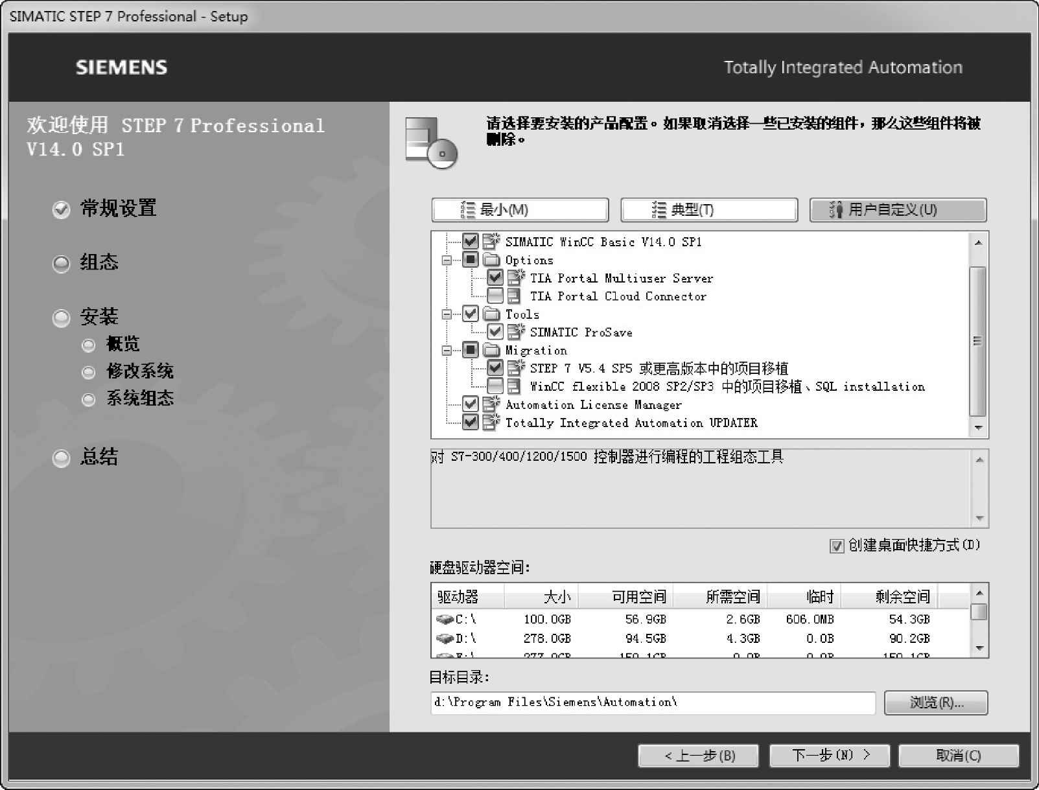Click the installation disc icon beside the instructions
This screenshot has height=790, width=1039.
(x=432, y=143)
